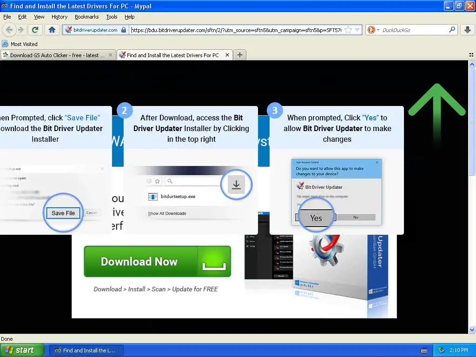The width and height of the screenshot is (476, 357).
Task: Click the Most Visited bookmarks folder
Action: point(20,44)
